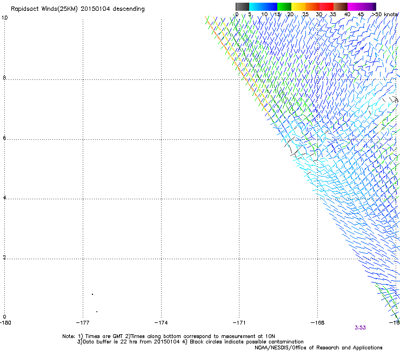
Task: Click the longitude -171 axis label
Action: point(239,323)
